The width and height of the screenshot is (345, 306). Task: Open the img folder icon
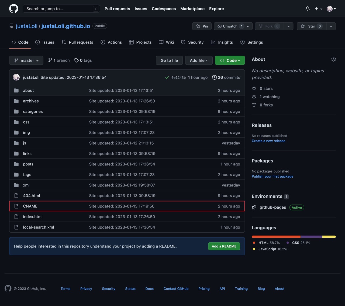coord(16,132)
